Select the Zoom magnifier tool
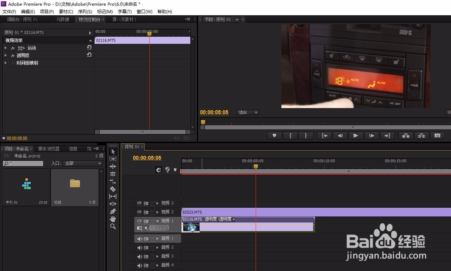Image resolution: width=451 pixels, height=271 pixels. click(113, 226)
